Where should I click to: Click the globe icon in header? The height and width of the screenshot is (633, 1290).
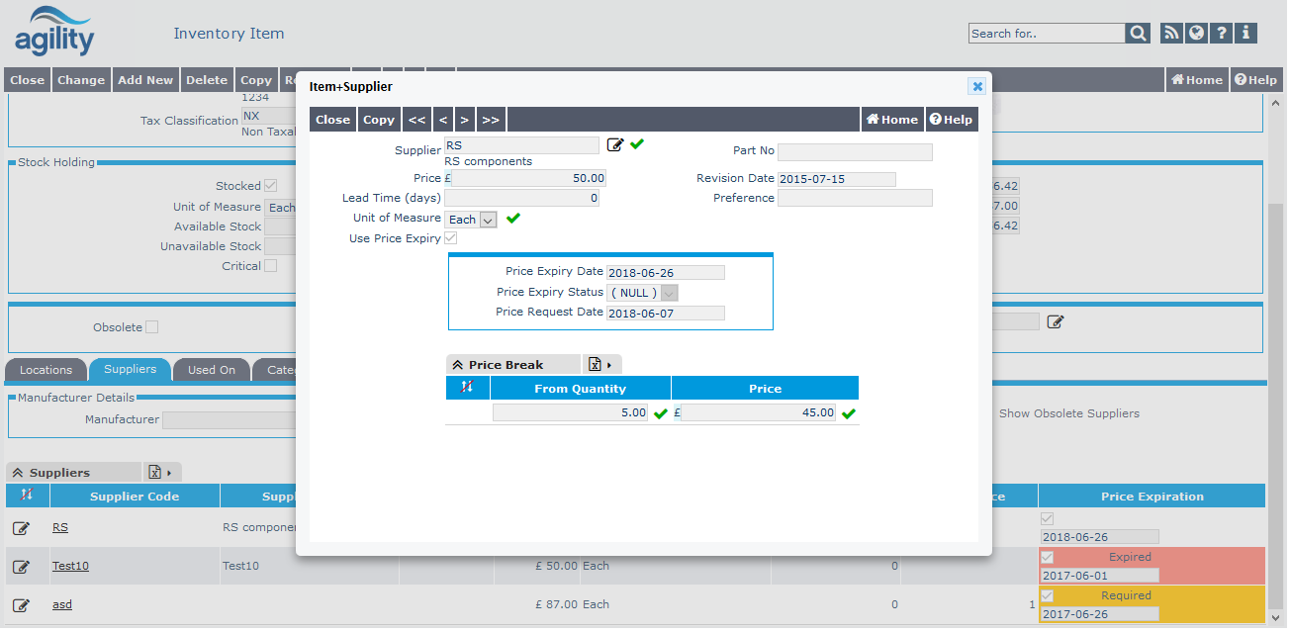pyautogui.click(x=1197, y=33)
